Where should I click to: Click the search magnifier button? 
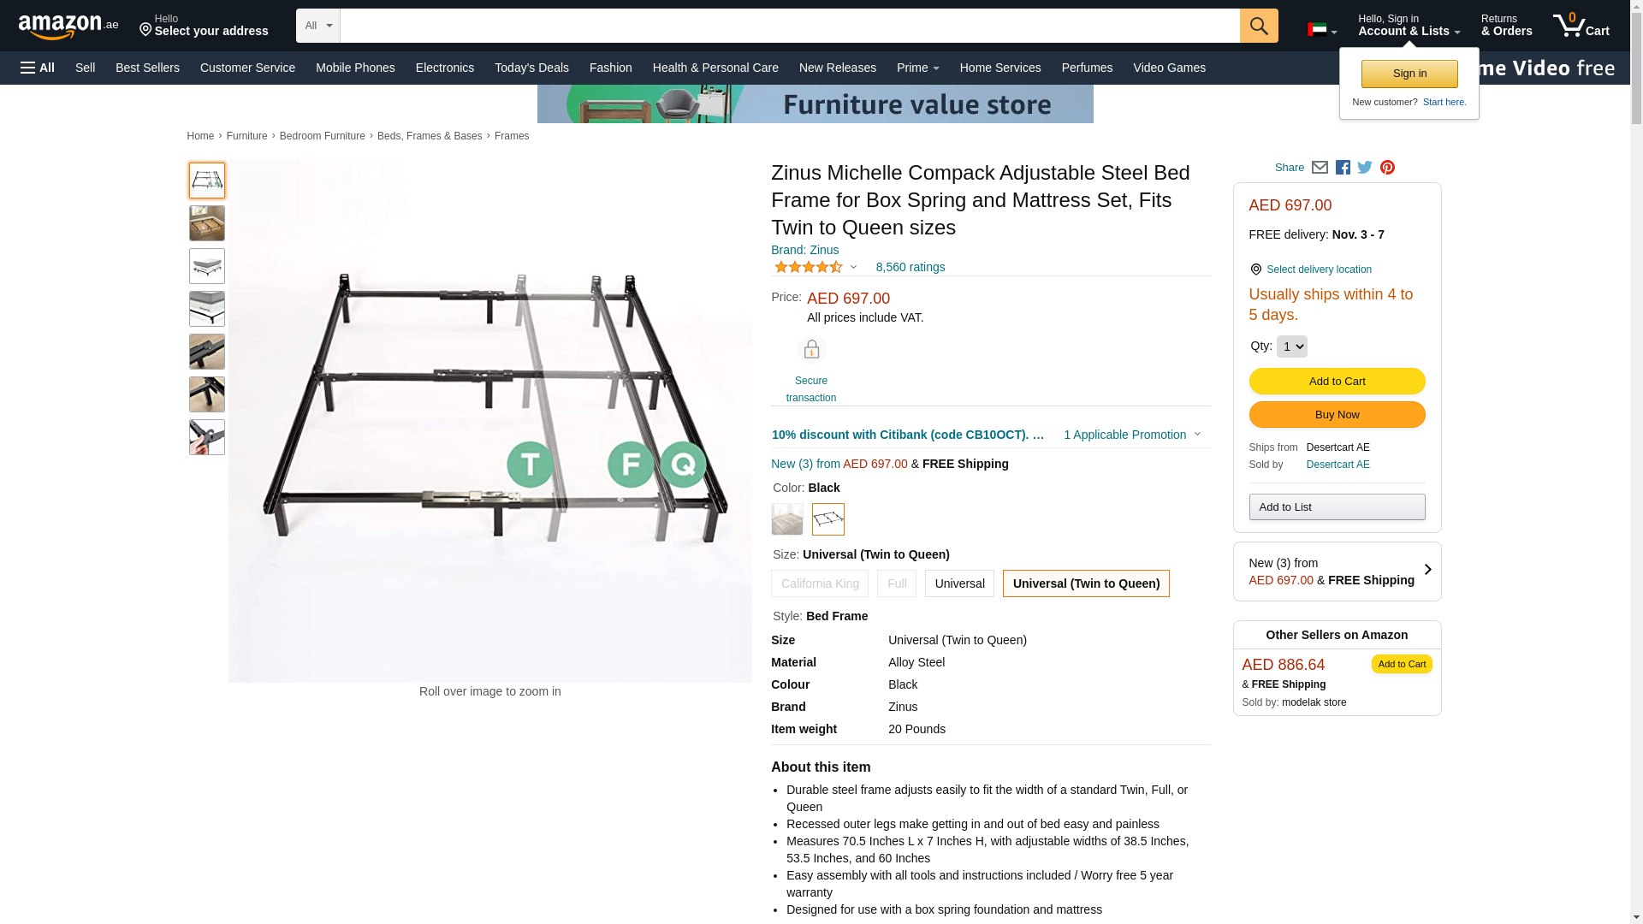[1259, 26]
